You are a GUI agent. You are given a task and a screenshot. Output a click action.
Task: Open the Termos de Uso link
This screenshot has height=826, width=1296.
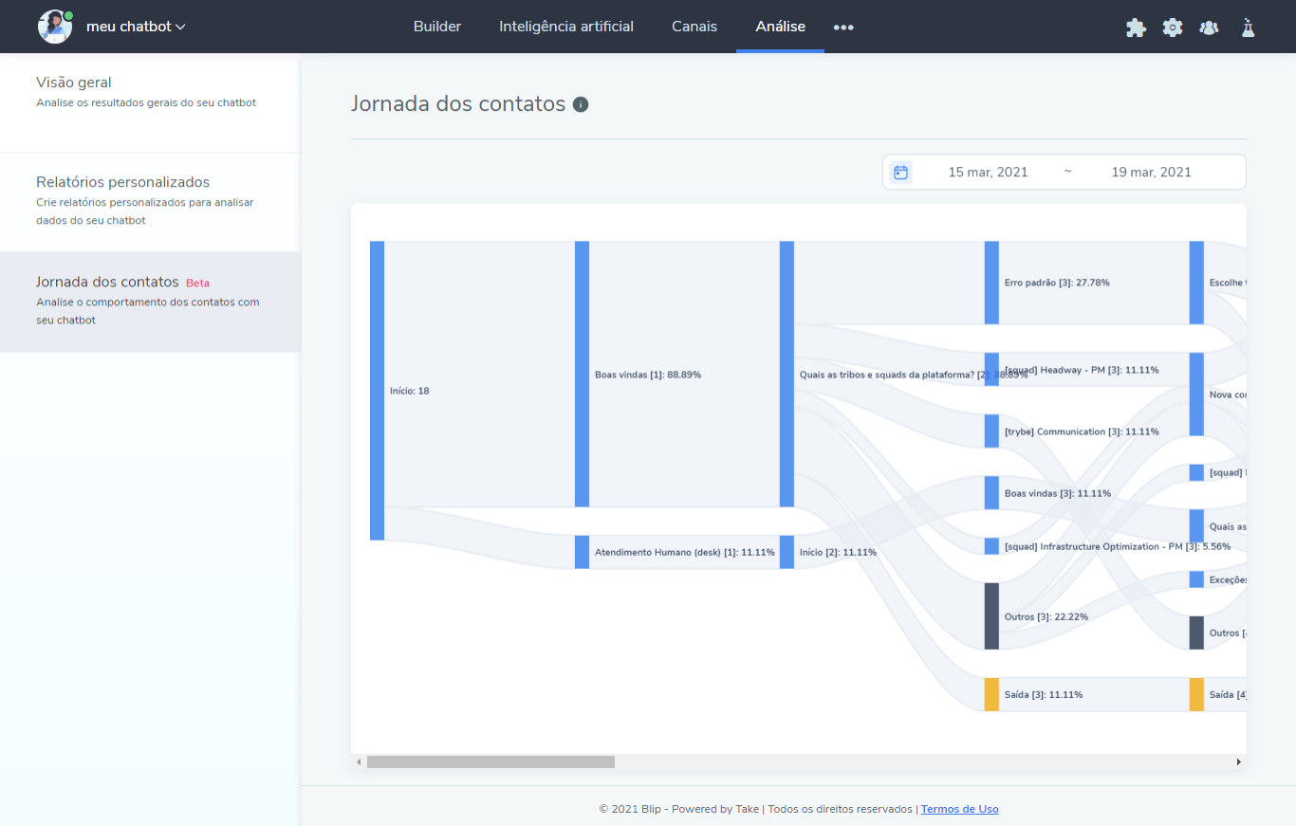click(x=959, y=809)
